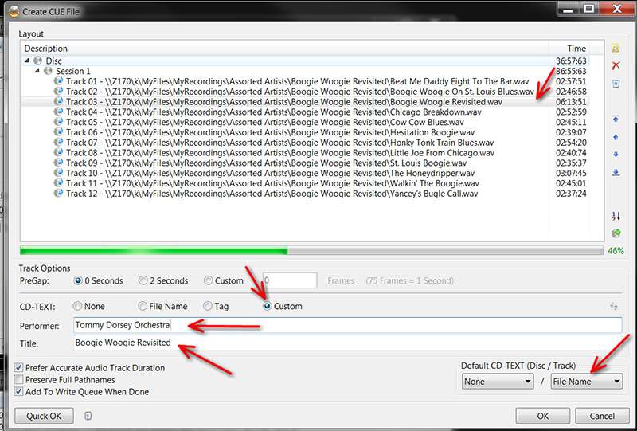
Task: Click the red X remove icon
Action: 616,65
